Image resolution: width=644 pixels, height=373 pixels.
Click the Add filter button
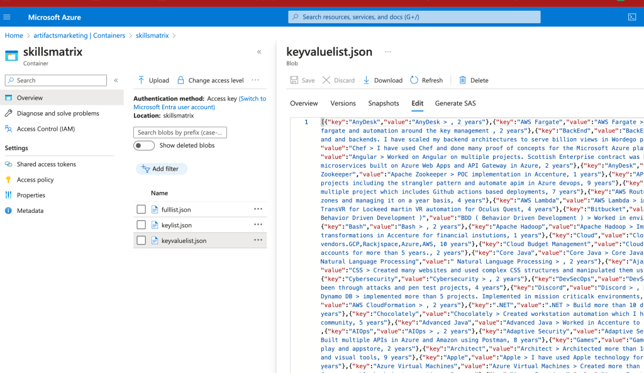point(161,168)
